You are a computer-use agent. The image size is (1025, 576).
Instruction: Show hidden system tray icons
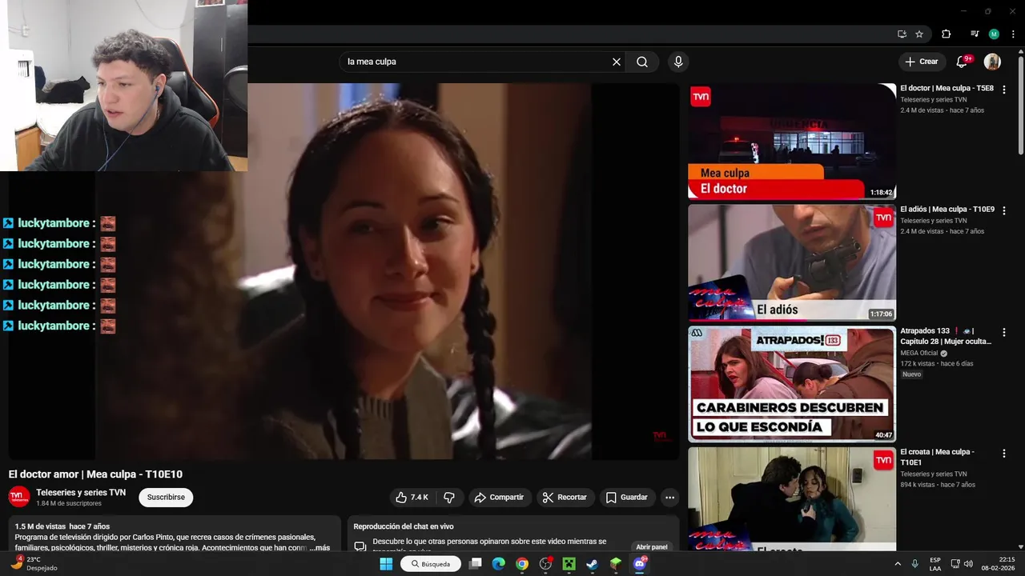pyautogui.click(x=897, y=564)
